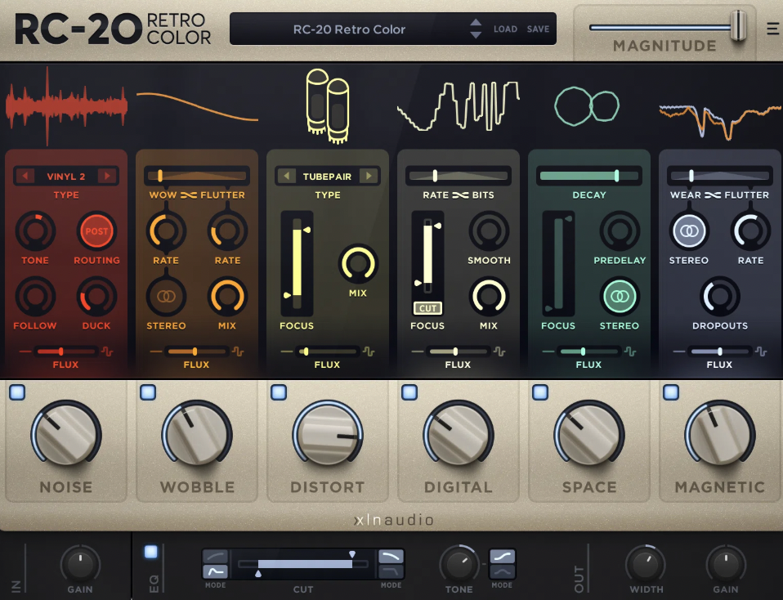
Task: Click the Wobble module Flux waveform icon
Action: coord(238,351)
